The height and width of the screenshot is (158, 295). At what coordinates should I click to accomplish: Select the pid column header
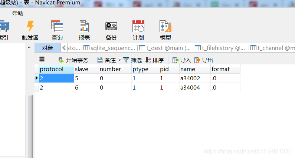click(x=169, y=69)
